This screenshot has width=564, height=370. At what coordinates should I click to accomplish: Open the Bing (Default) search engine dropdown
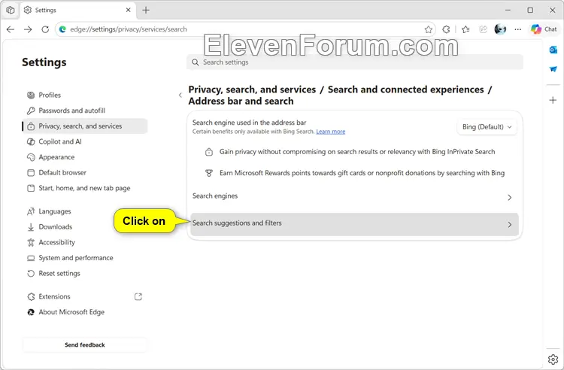pyautogui.click(x=487, y=127)
